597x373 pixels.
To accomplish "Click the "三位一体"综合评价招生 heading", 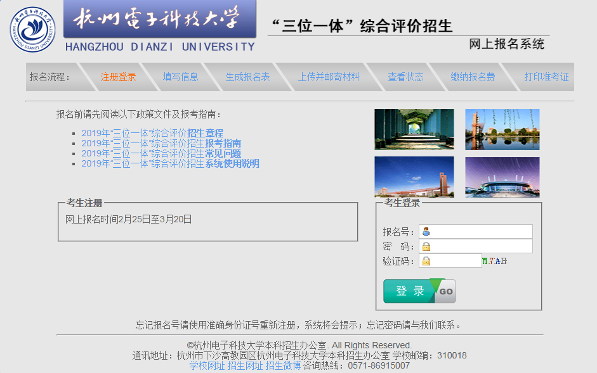I will click(x=362, y=26).
